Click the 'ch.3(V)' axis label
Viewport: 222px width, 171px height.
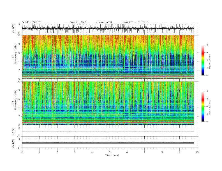point(13,132)
